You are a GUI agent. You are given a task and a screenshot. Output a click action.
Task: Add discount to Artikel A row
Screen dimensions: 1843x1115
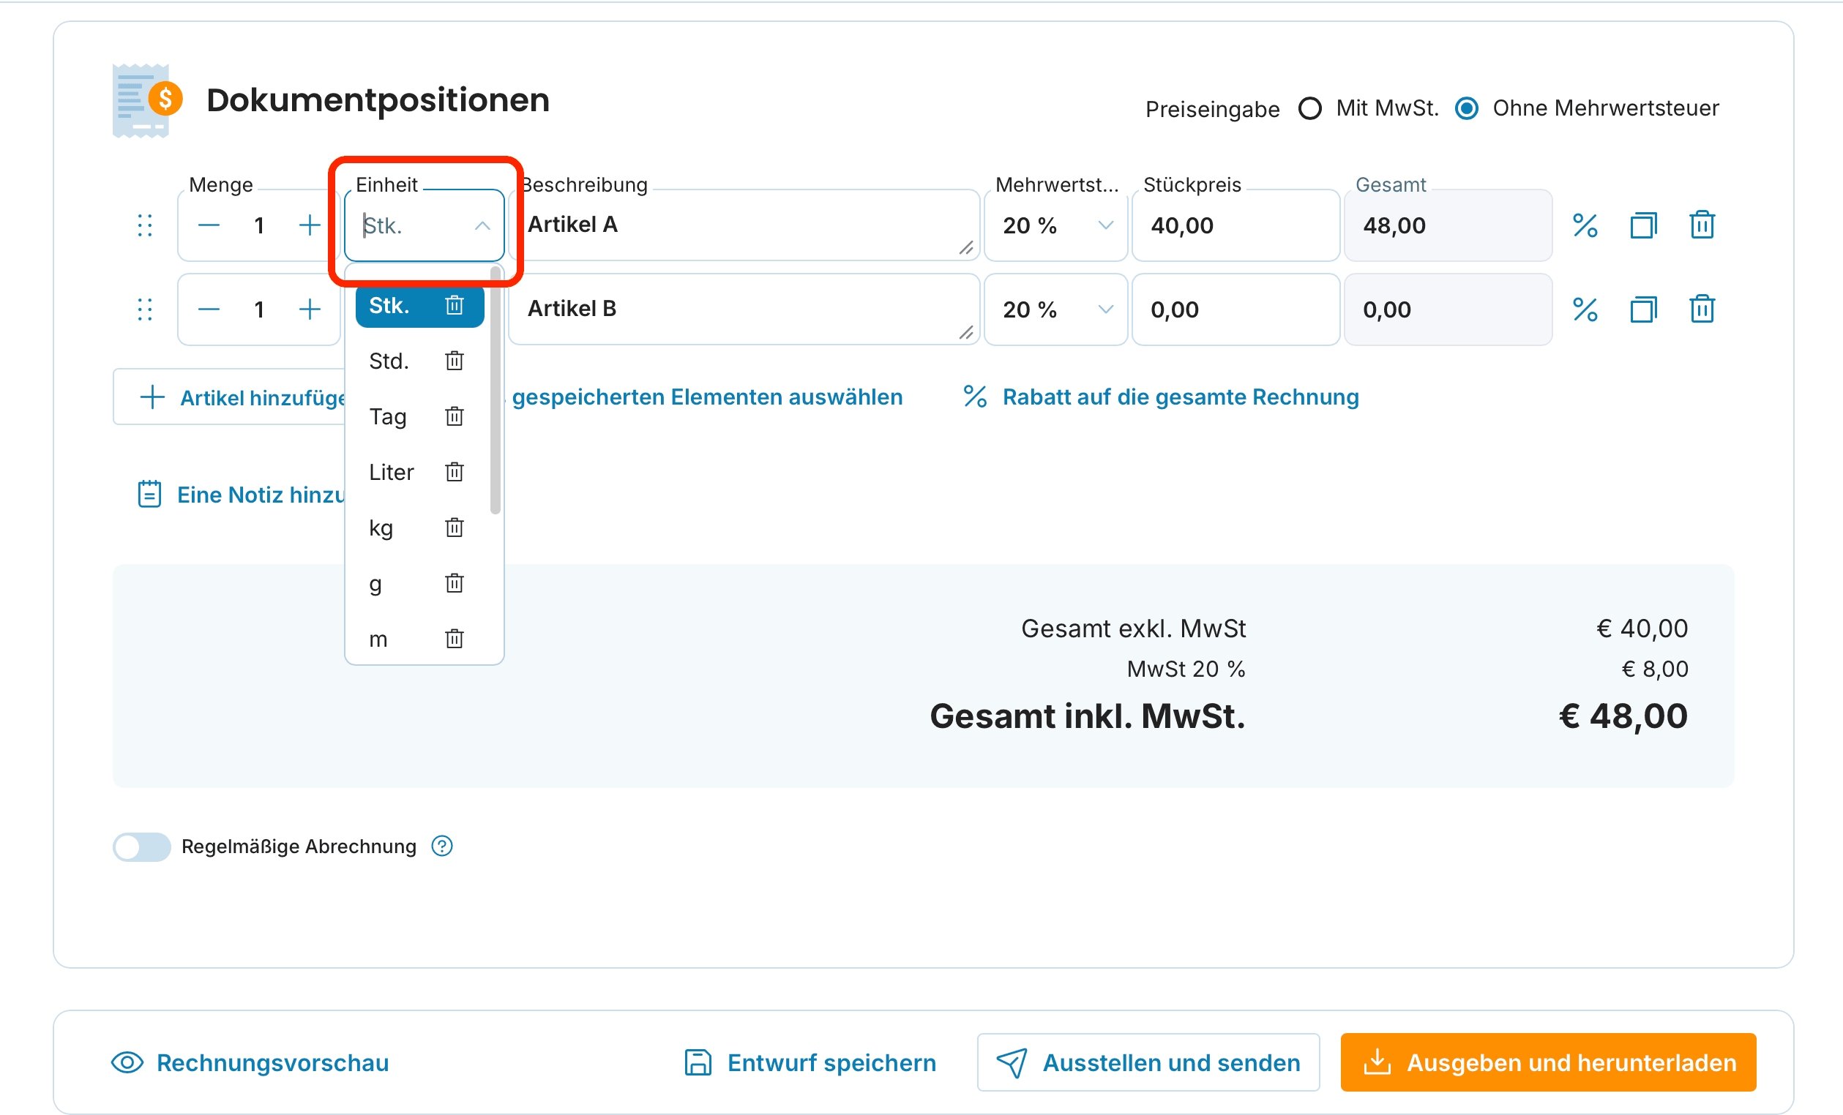1585,225
